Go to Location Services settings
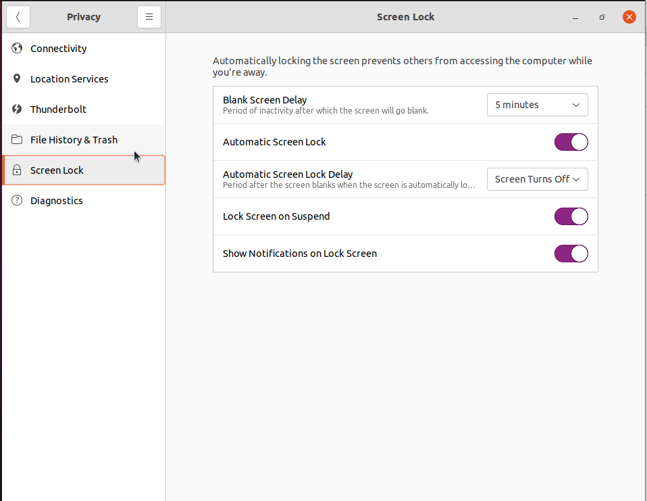Viewport: 647px width, 501px height. point(69,79)
